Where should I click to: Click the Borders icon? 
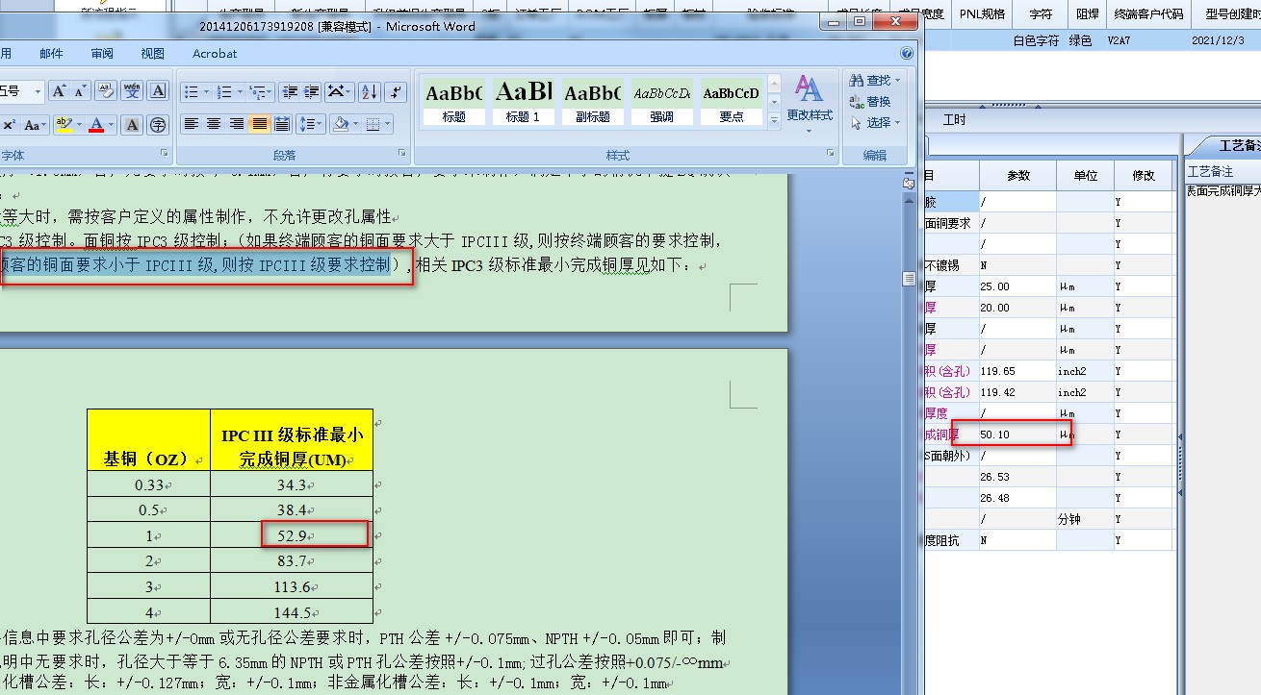tap(373, 124)
